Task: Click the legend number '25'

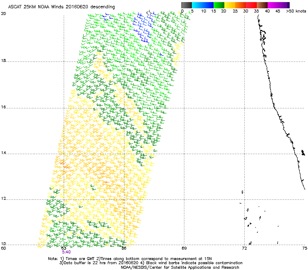Action: point(235,11)
